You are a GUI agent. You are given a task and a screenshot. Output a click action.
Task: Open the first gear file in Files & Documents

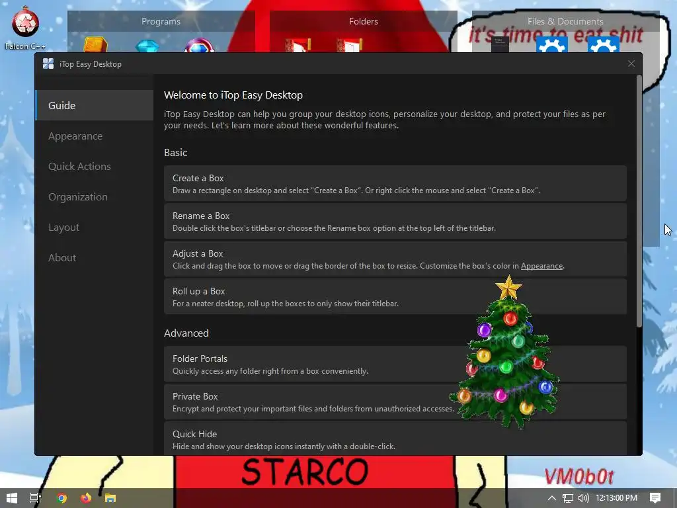(552, 45)
